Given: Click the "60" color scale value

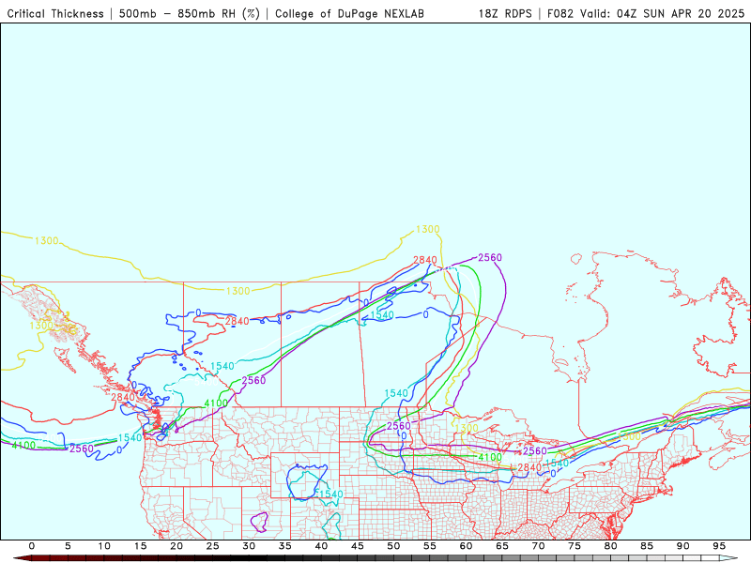Looking at the screenshot, I should pos(466,546).
